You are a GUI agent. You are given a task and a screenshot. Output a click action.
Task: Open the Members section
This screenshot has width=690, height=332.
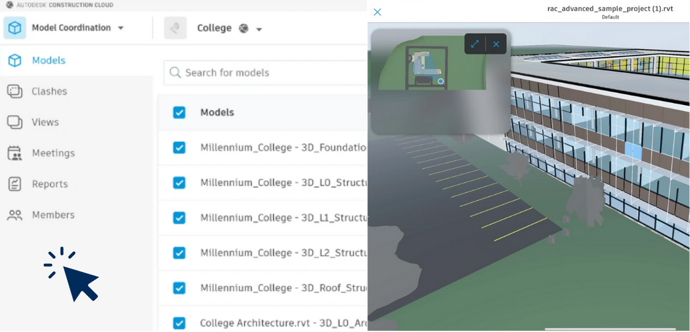[53, 215]
